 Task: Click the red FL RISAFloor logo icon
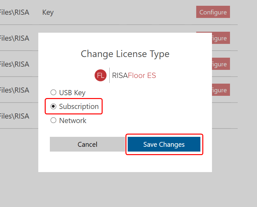coord(100,76)
